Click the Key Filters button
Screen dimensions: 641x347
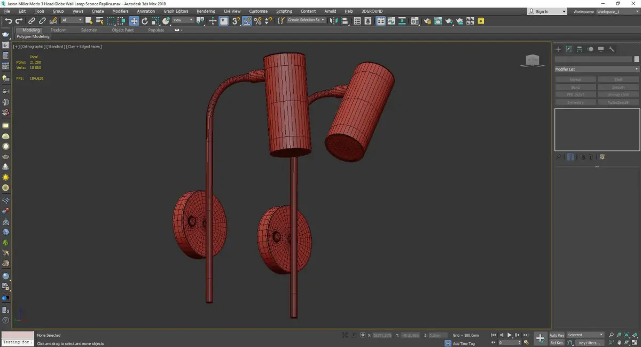click(589, 343)
